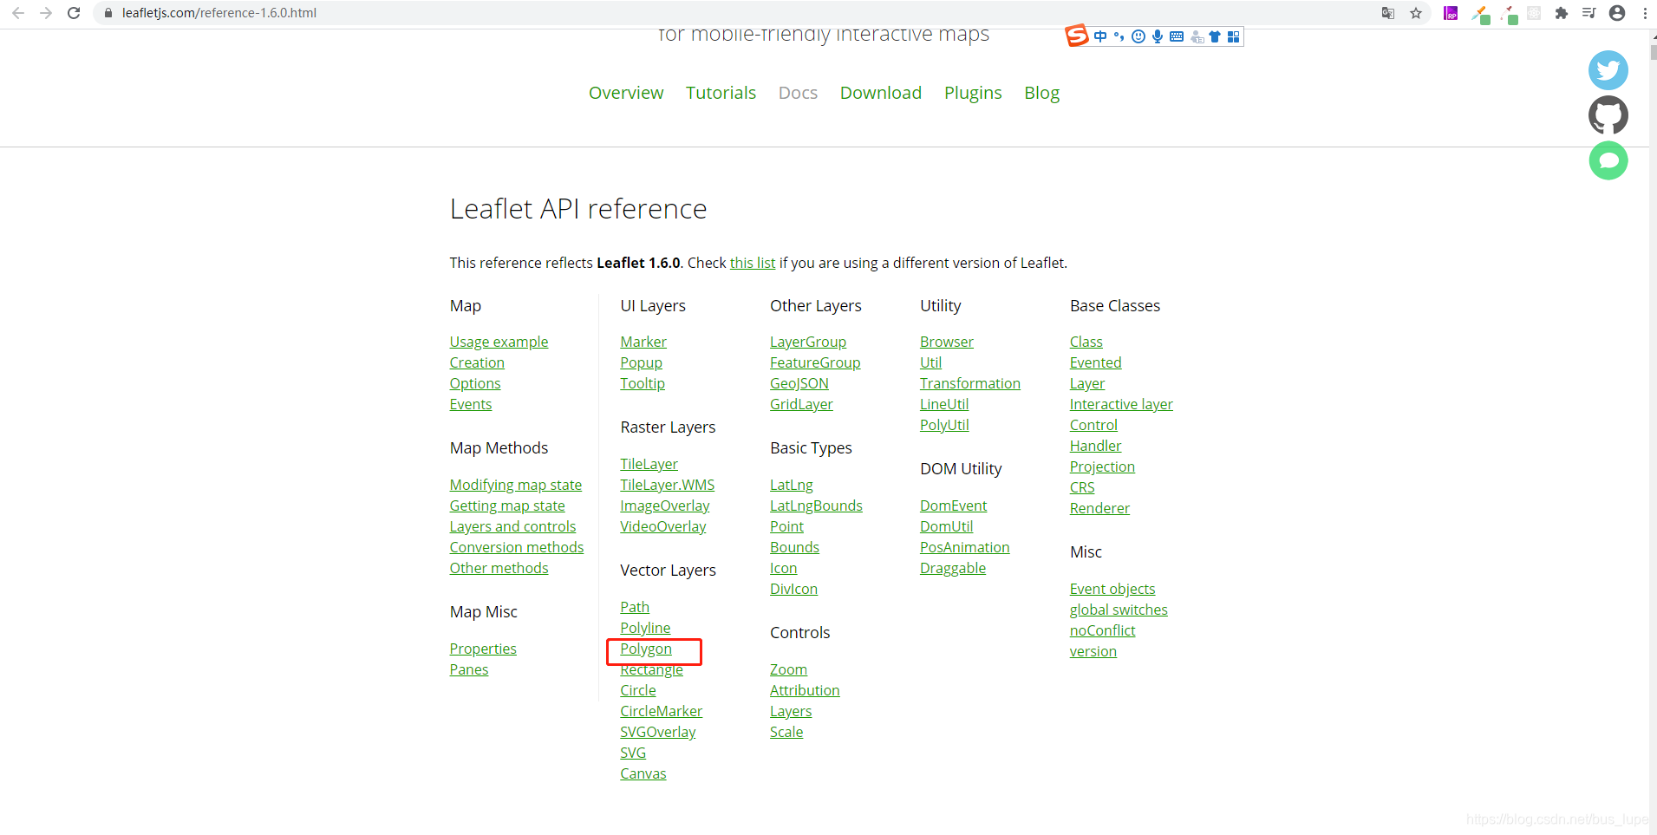Open the Blog nav item
Screen dimensions: 1657x835
point(1042,93)
